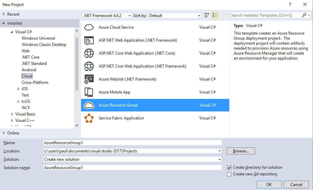Select Azure WebJob (.NET Framework) template name
This screenshot has width=313, height=190.
(x=127, y=79)
